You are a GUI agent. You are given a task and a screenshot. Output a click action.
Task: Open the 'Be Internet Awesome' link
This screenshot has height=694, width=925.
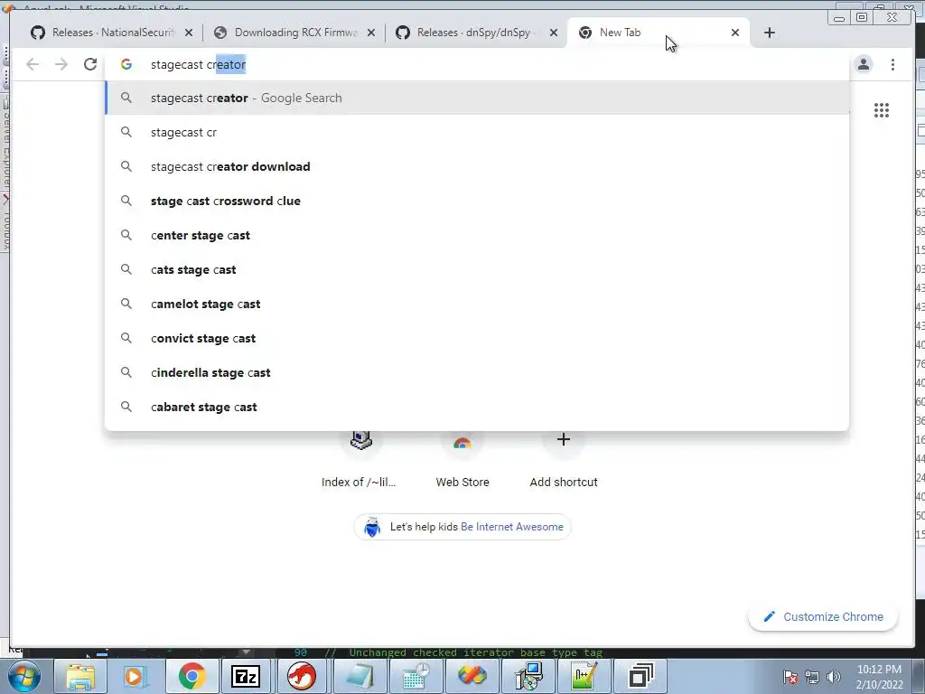(512, 527)
